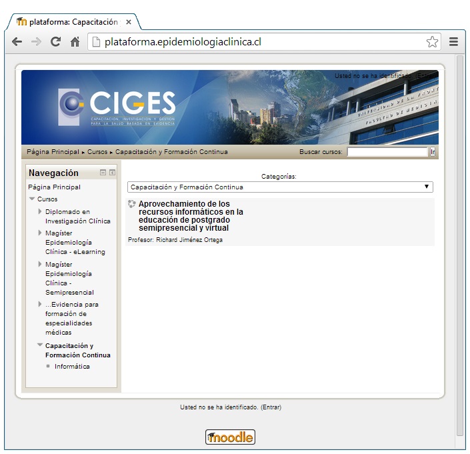Hide the Navegación block with the minus icon

click(103, 173)
